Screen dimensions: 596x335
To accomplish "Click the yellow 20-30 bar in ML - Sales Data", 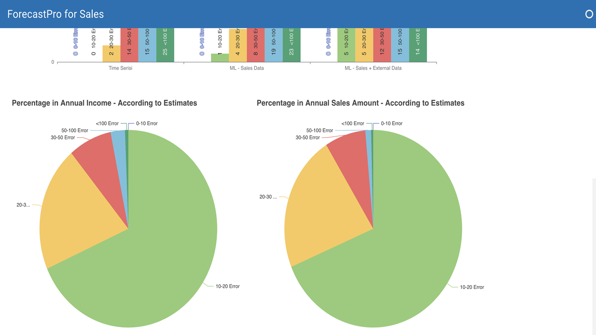I will coord(238,45).
